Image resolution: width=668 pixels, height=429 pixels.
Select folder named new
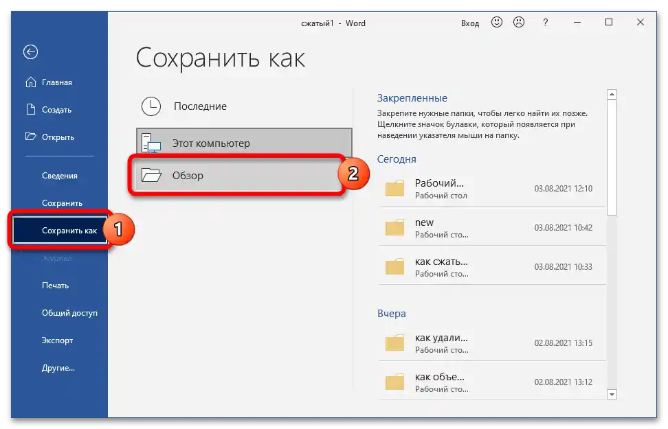(424, 222)
